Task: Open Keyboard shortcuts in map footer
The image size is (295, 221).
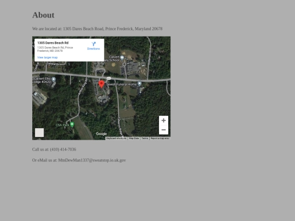Action: click(x=116, y=138)
